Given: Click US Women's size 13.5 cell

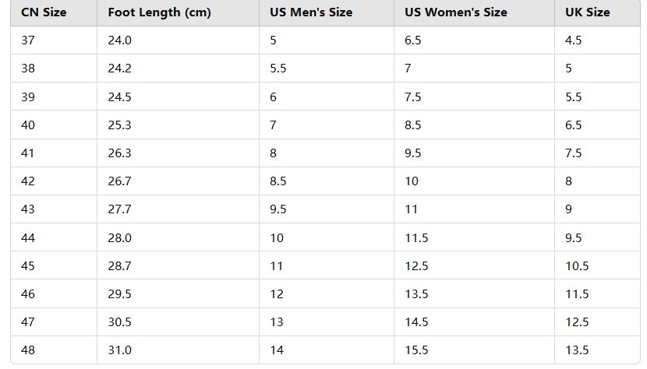Looking at the screenshot, I should click(474, 293).
